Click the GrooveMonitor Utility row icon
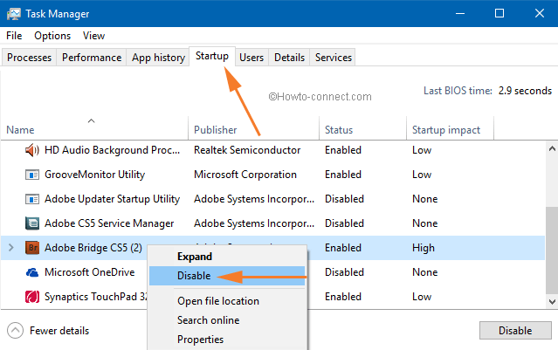This screenshot has height=350, width=558. (32, 175)
